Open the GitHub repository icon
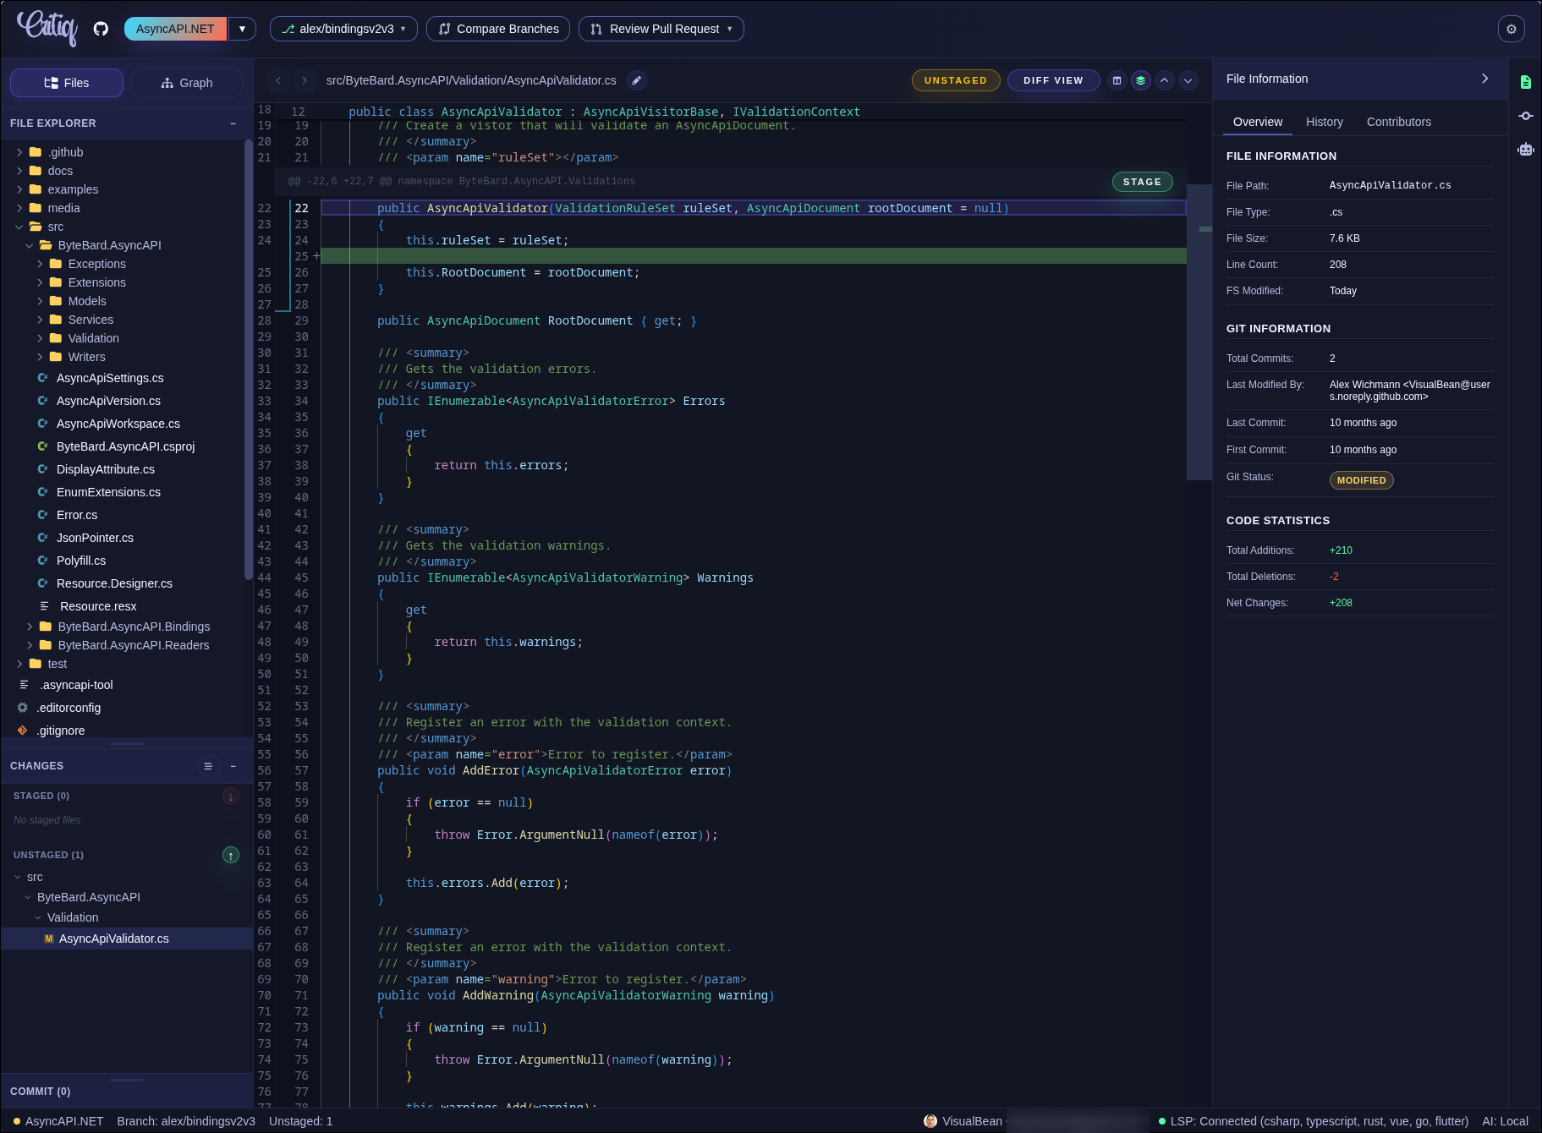Screen dimensions: 1542x1133 (x=101, y=29)
